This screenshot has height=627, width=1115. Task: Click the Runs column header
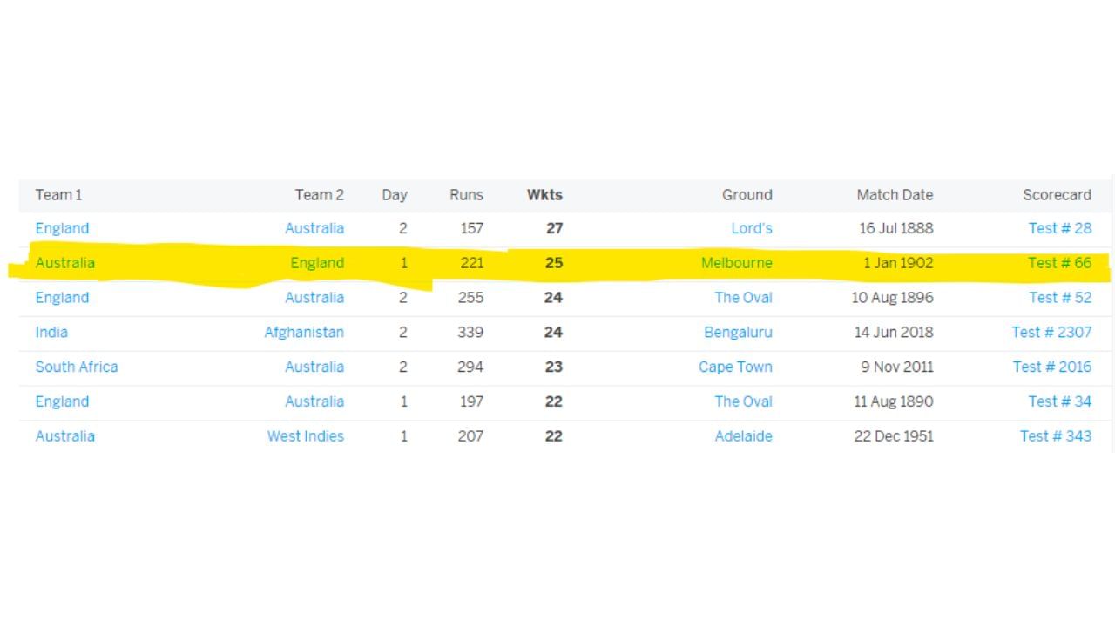pos(466,195)
